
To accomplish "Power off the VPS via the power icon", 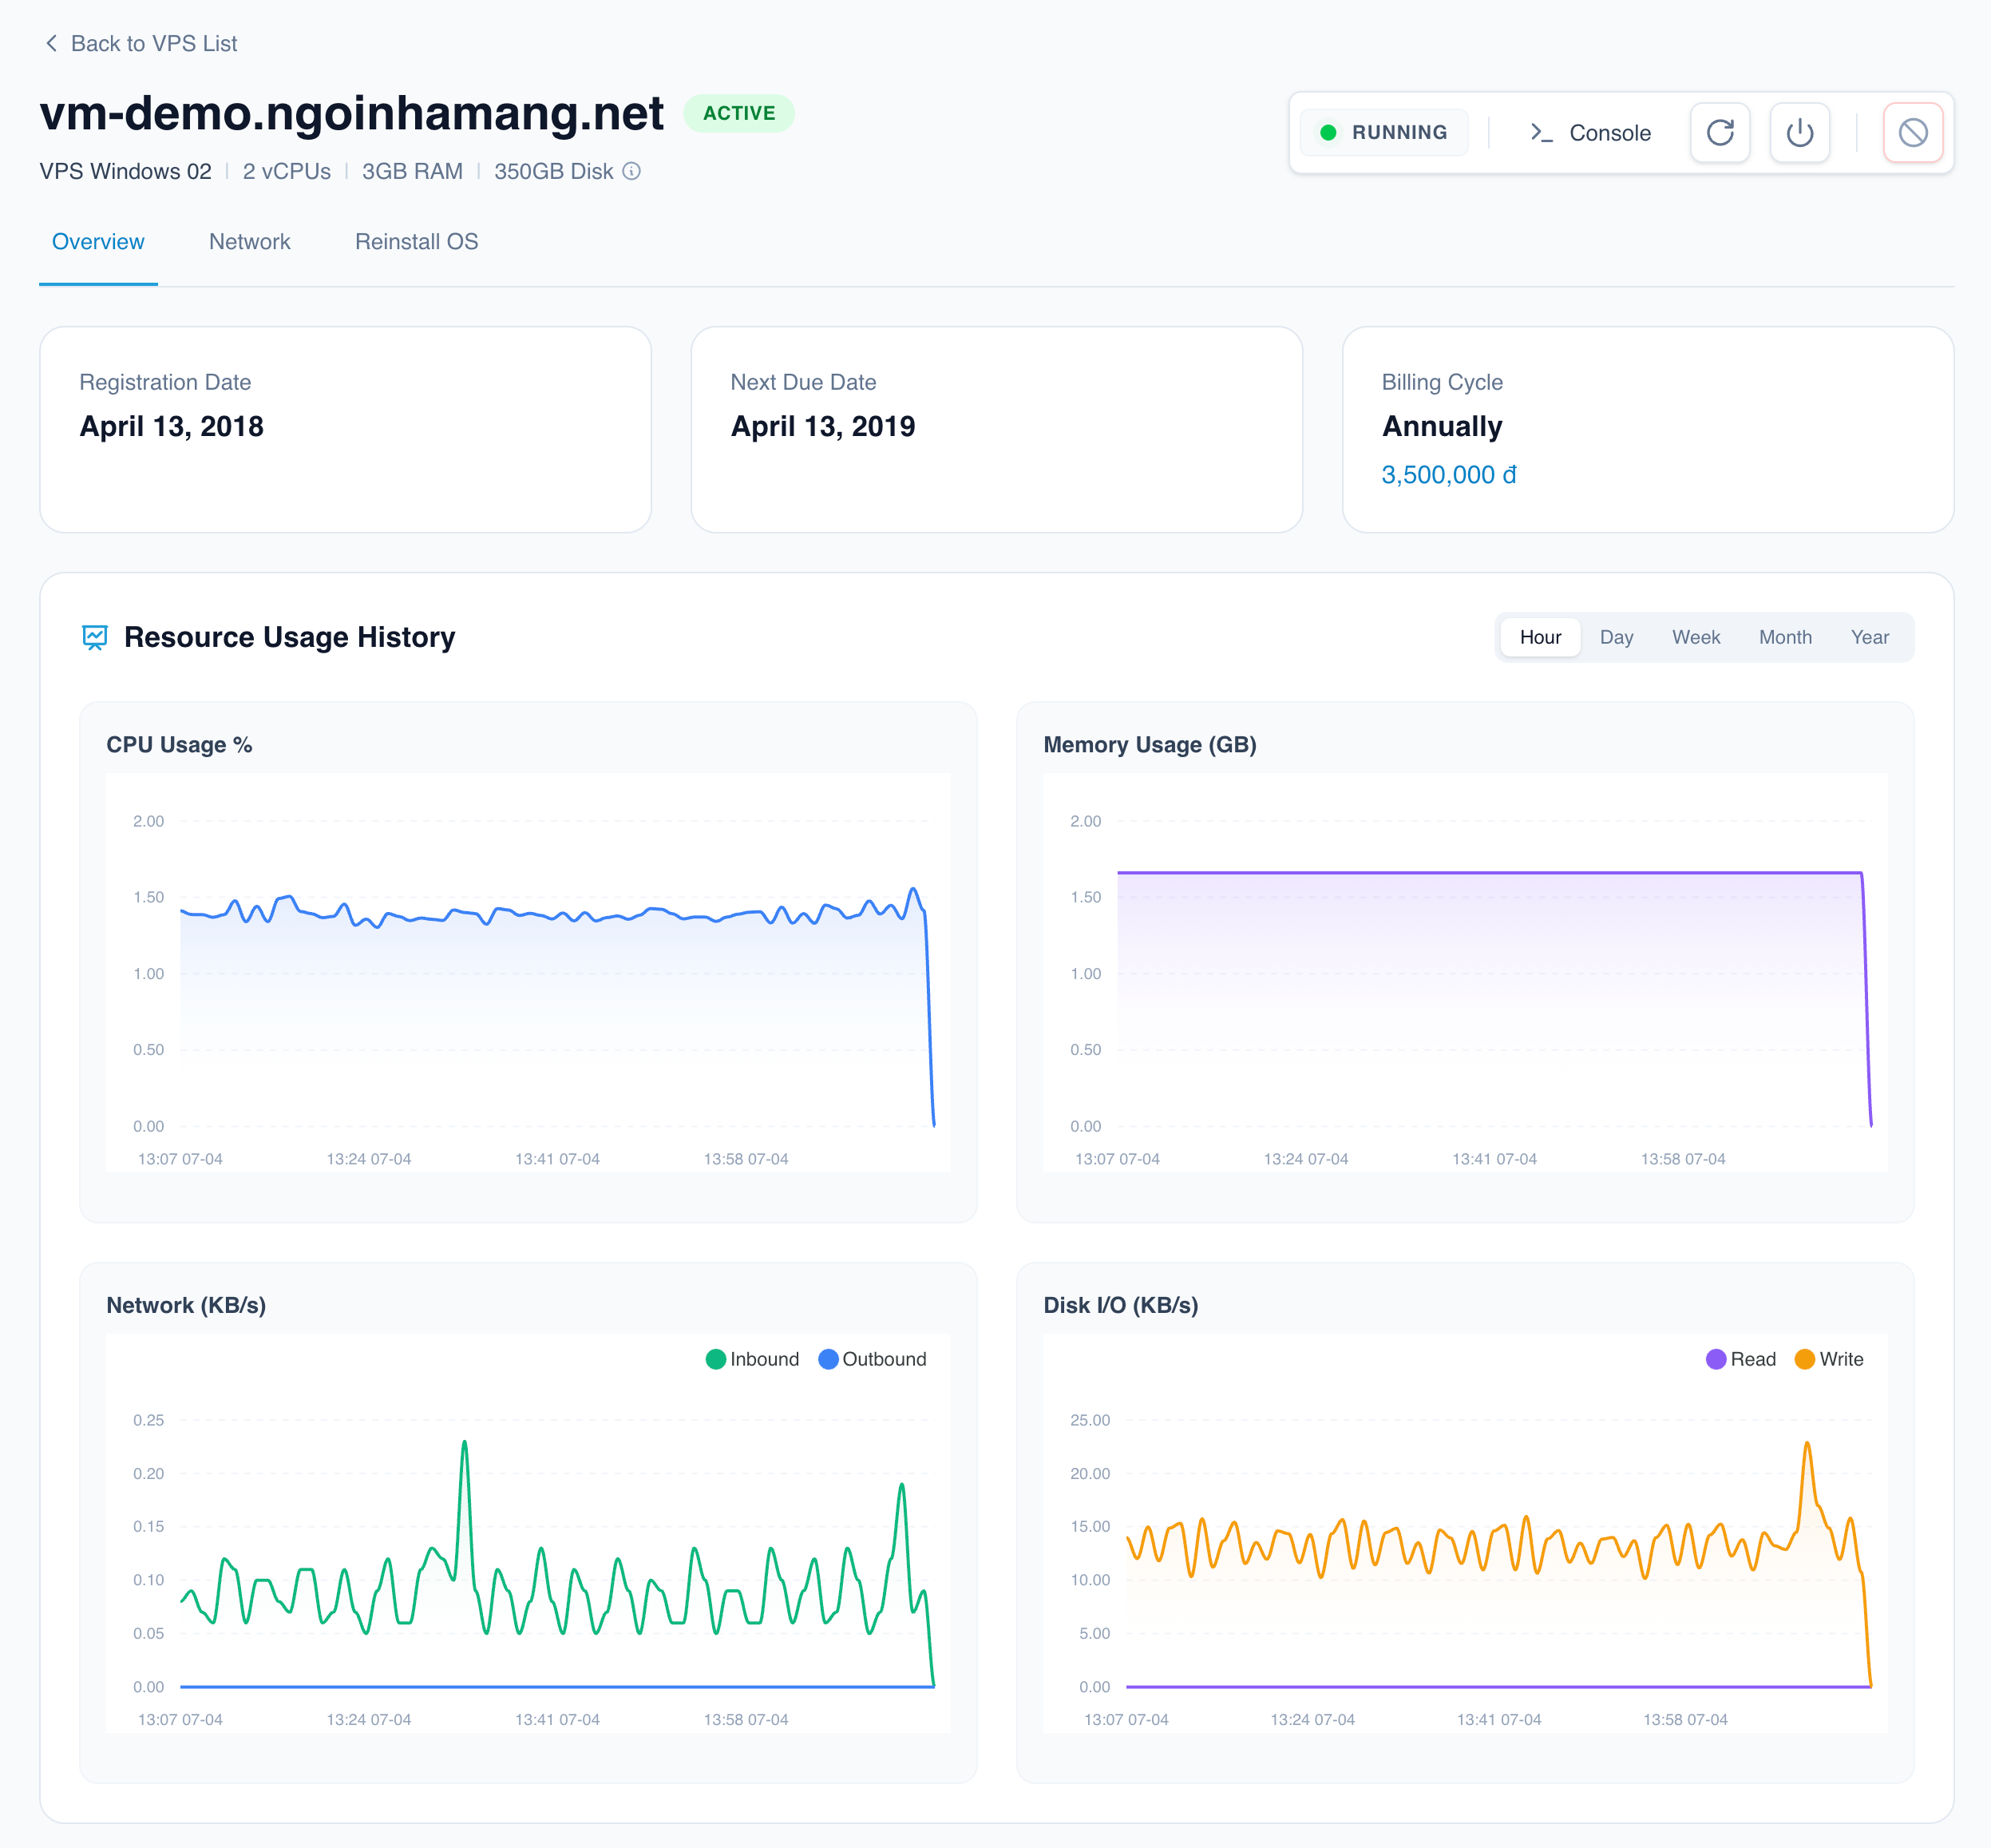I will pyautogui.click(x=1799, y=132).
